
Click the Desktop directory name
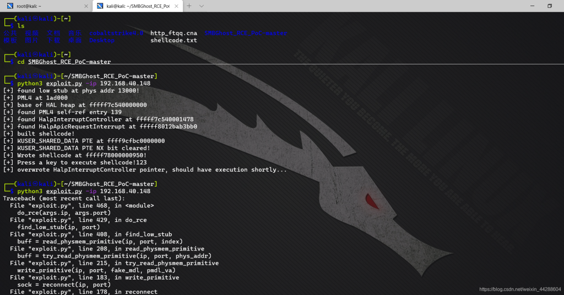click(102, 40)
